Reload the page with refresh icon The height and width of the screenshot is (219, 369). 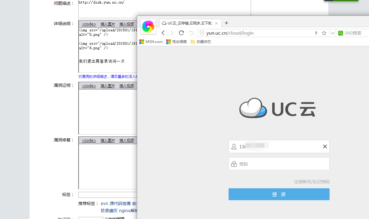pyautogui.click(x=181, y=33)
